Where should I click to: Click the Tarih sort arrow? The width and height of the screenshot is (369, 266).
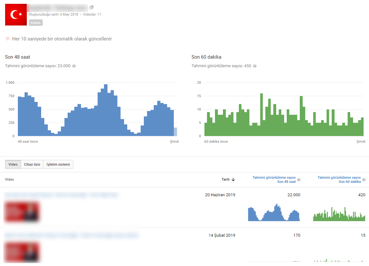(x=233, y=180)
